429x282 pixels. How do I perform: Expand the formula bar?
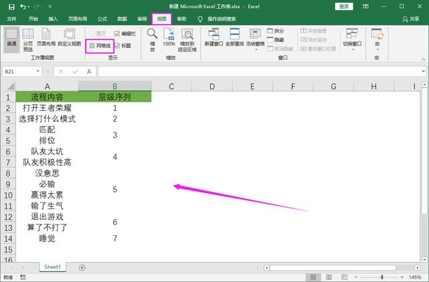(x=424, y=72)
